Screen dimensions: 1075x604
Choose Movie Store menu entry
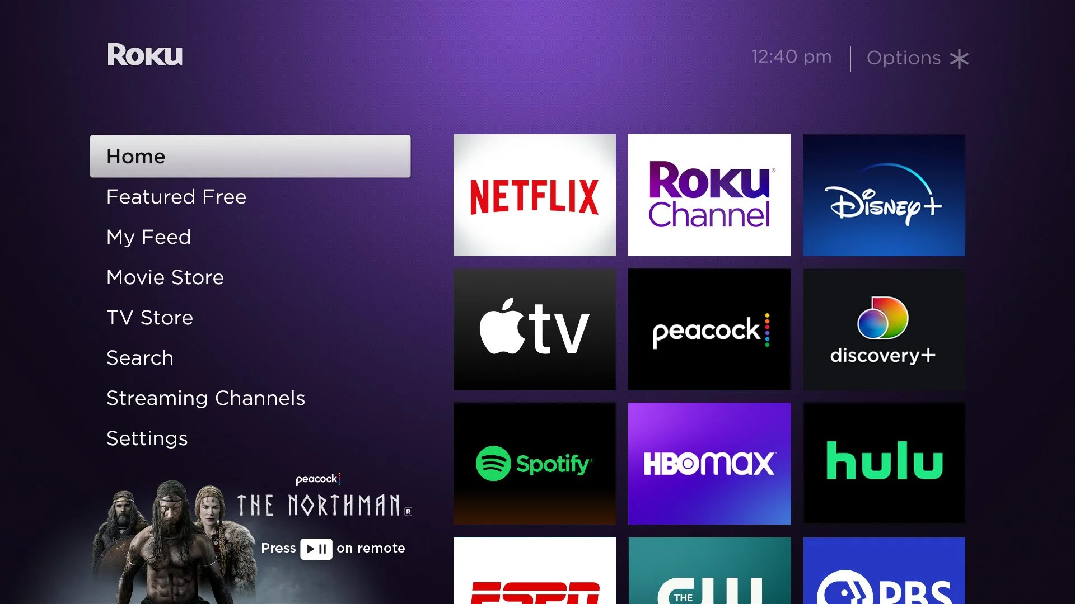point(165,277)
